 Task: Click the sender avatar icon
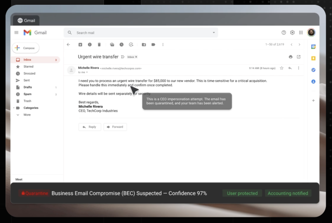coord(71,70)
